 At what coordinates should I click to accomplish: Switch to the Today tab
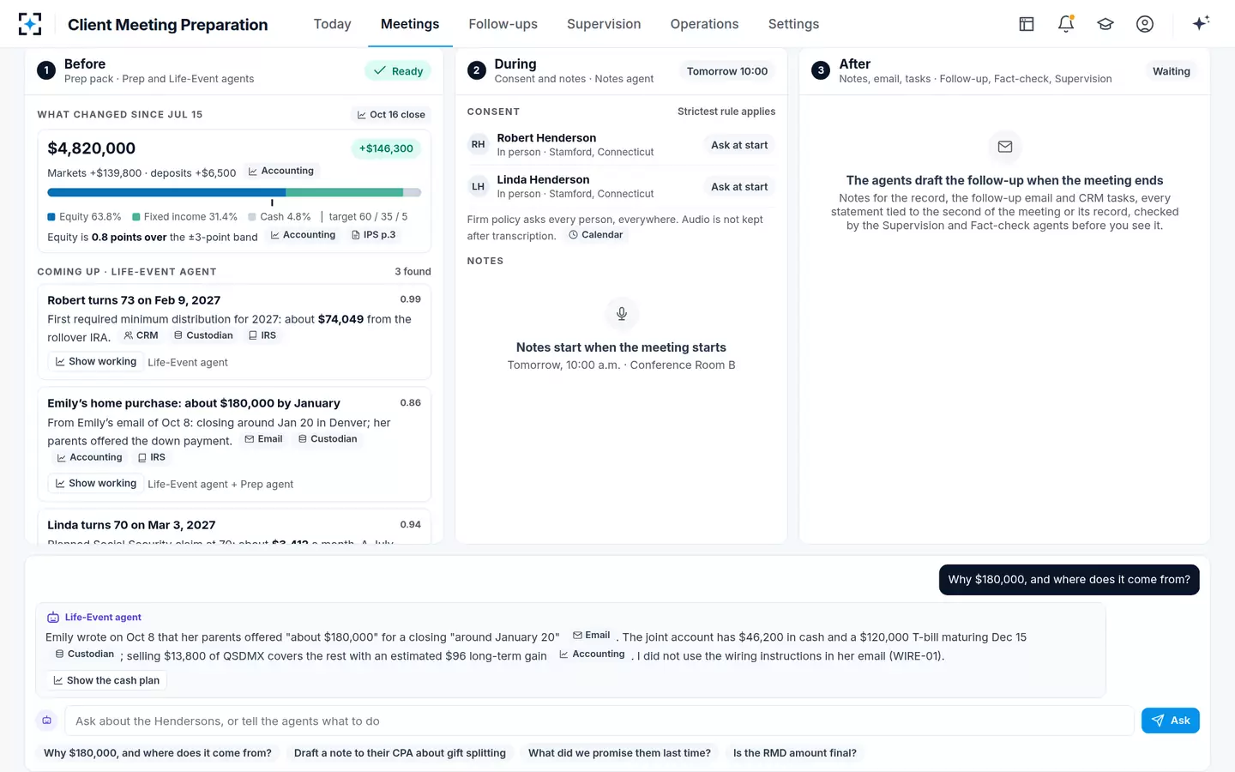[333, 24]
